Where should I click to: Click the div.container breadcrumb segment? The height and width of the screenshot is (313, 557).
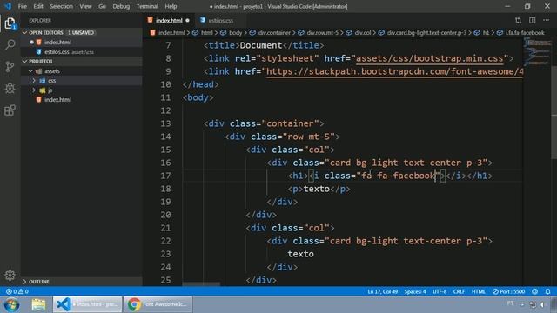click(x=274, y=33)
